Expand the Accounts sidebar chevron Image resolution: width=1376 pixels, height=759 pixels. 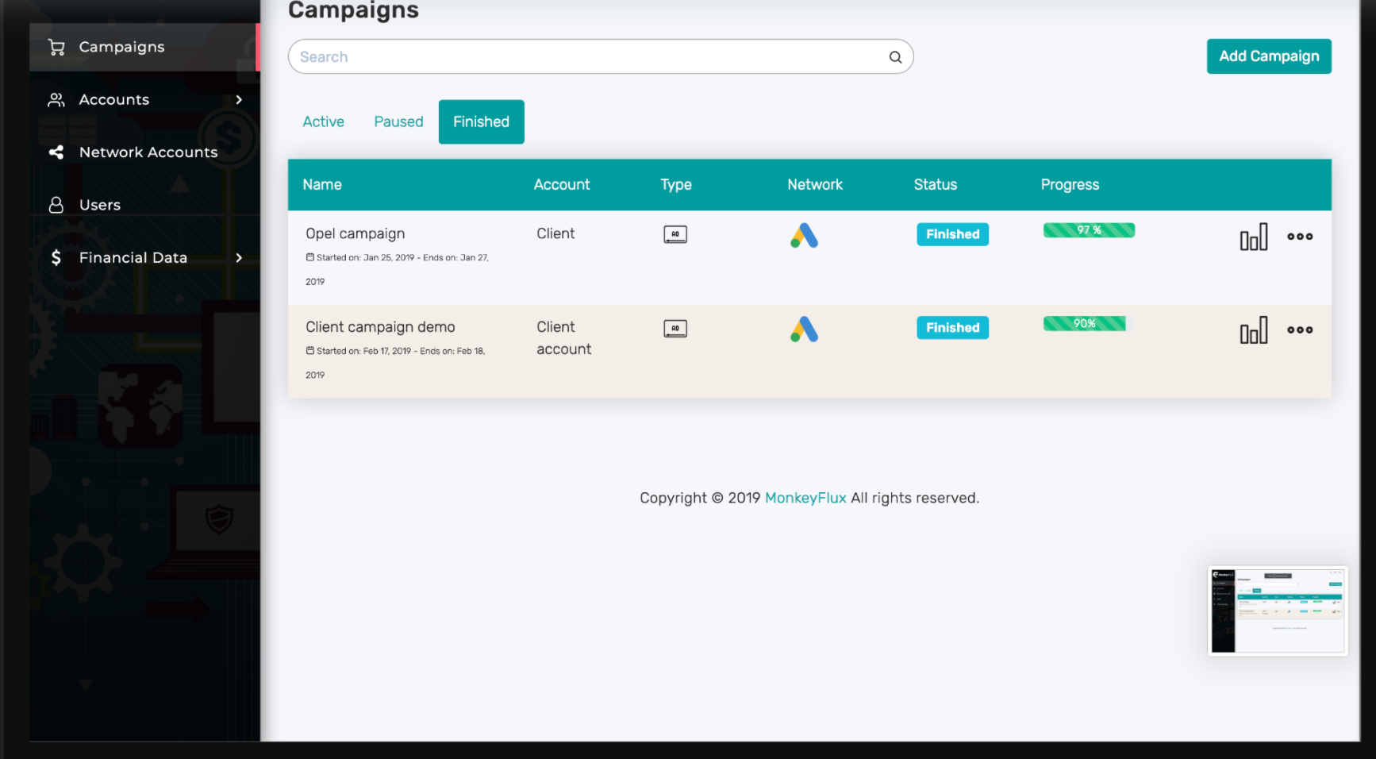click(239, 99)
